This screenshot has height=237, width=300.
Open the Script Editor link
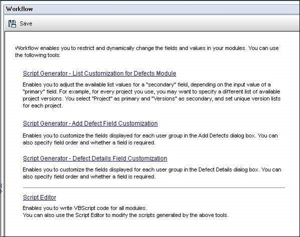click(39, 197)
